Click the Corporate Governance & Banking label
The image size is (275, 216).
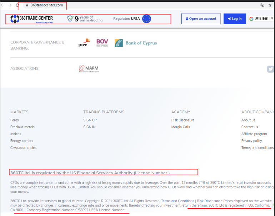pos(37,45)
